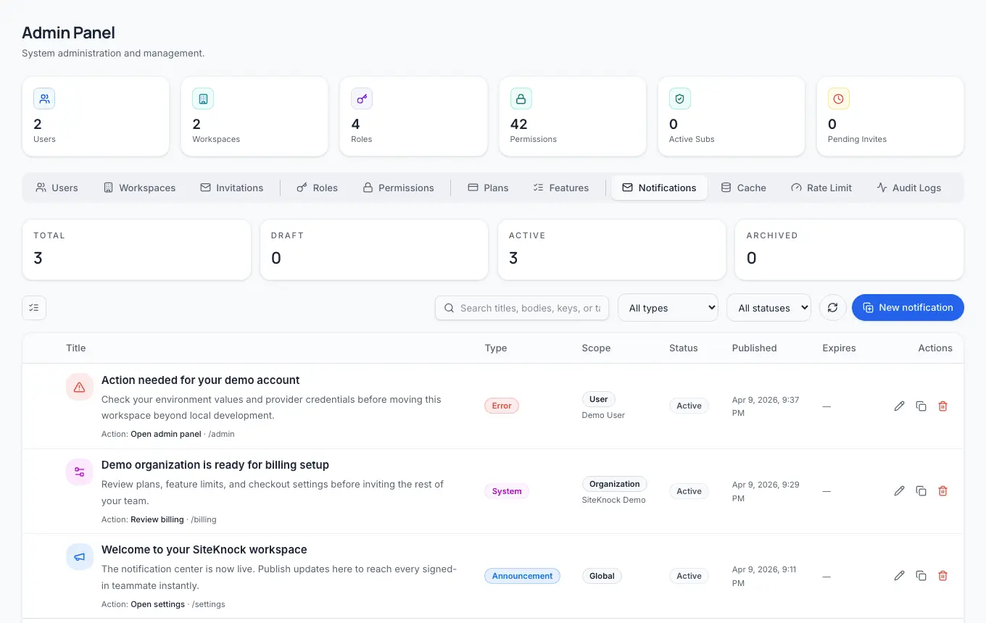Click the Permissions lock icon card

click(x=521, y=99)
